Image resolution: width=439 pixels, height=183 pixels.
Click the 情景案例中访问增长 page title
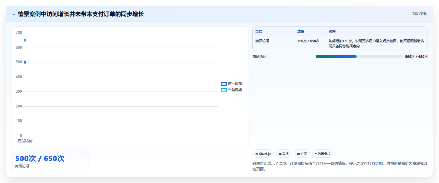(x=81, y=14)
